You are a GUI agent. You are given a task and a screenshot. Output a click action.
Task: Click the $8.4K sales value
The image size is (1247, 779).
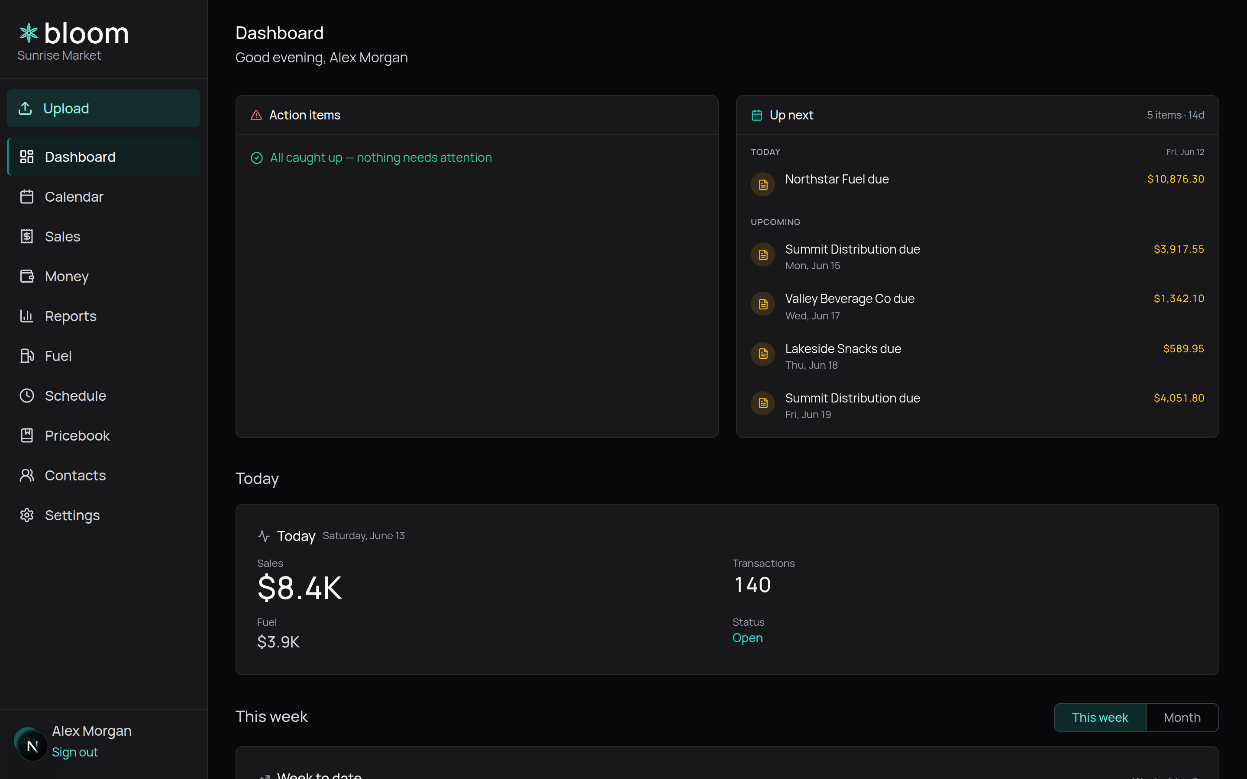coord(299,588)
